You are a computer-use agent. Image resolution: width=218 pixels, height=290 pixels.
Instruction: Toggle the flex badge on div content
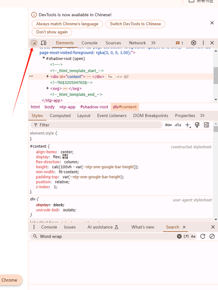(110, 76)
